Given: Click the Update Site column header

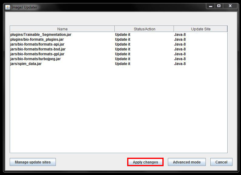Looking at the screenshot, I should [201, 29].
